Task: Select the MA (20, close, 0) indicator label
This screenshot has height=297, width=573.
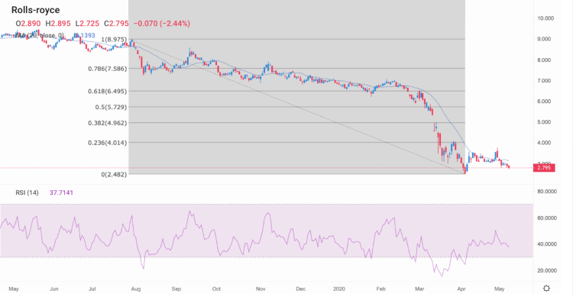Action: [40, 35]
